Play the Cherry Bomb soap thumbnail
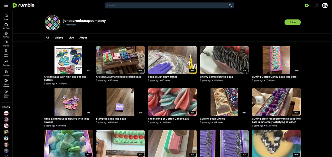 [224, 60]
